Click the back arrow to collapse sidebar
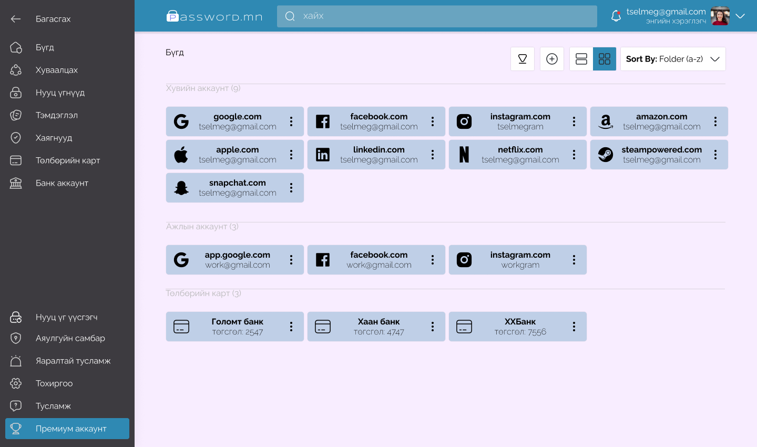The width and height of the screenshot is (757, 447). point(16,19)
